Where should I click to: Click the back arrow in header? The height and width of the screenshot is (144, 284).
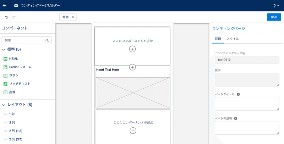coord(5,5)
